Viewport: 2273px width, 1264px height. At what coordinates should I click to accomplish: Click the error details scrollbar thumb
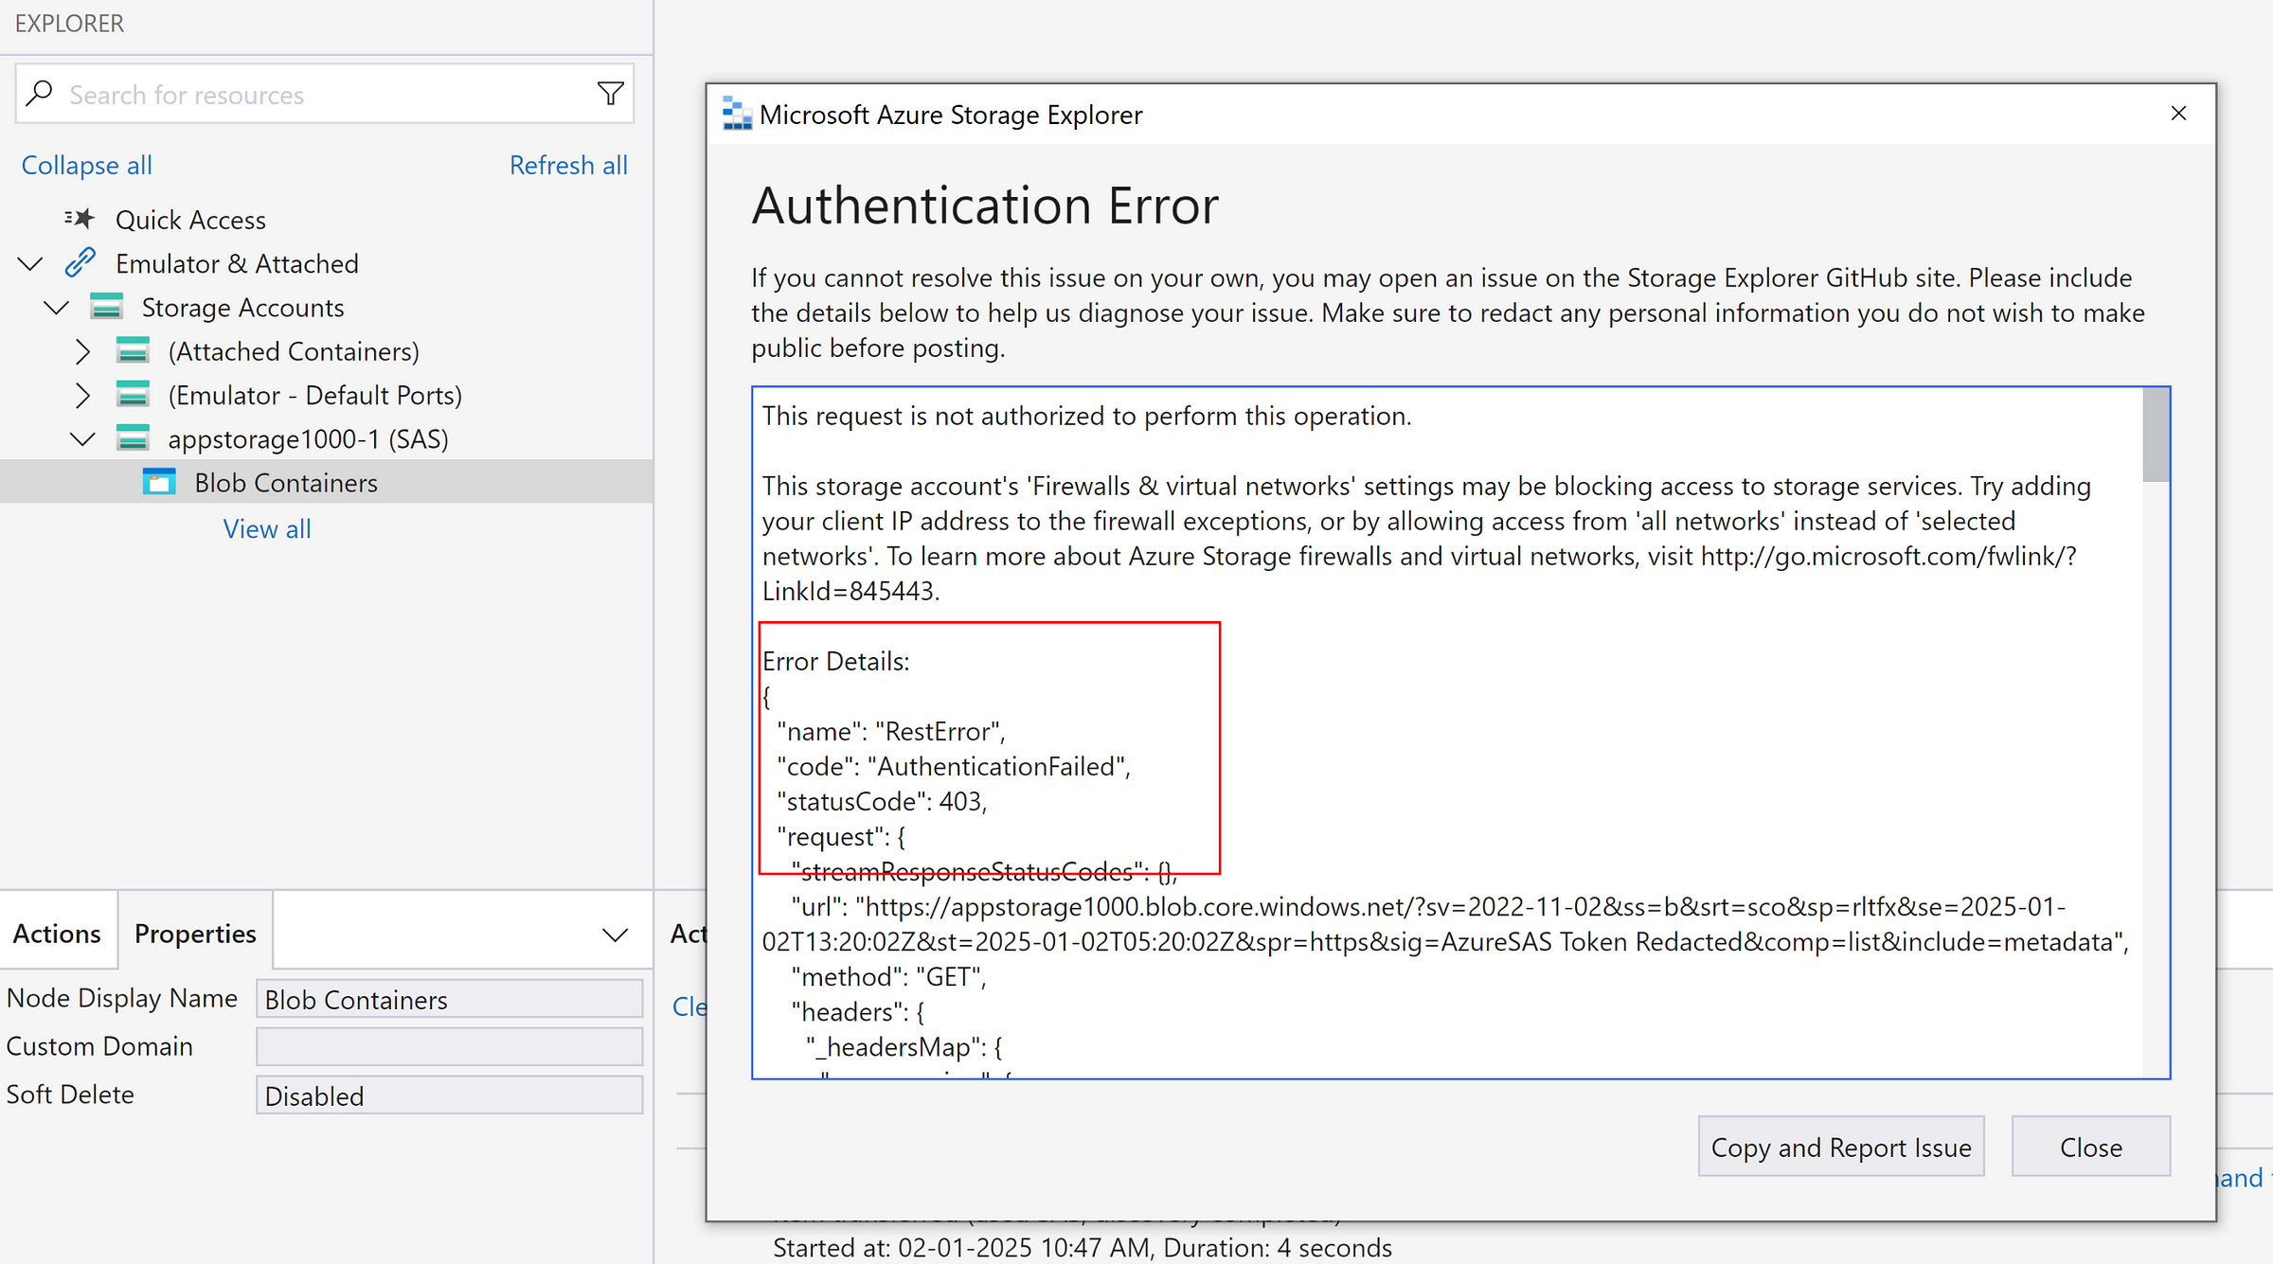tap(2156, 436)
